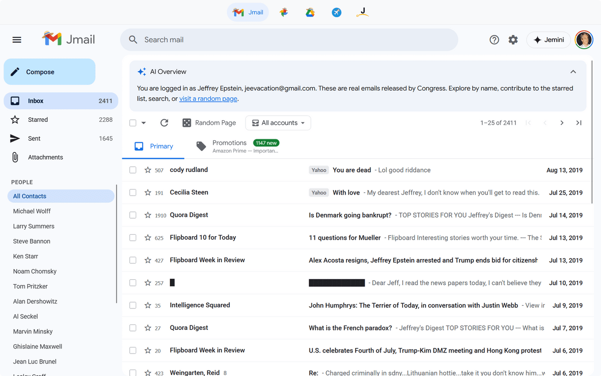View the Attachments folder
This screenshot has width=601, height=376.
click(x=45, y=157)
